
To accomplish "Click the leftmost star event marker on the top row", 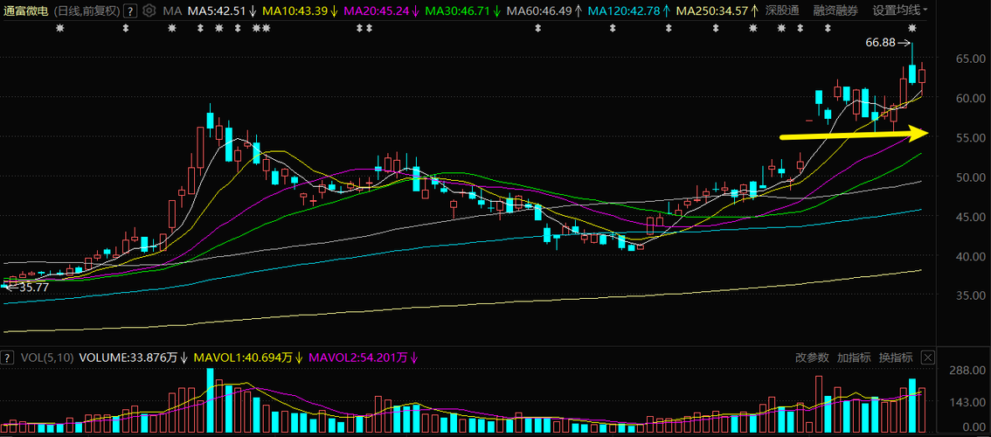I will coord(60,29).
